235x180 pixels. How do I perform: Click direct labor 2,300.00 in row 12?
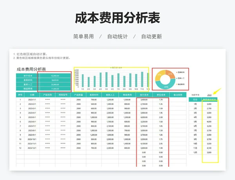coord(110,148)
